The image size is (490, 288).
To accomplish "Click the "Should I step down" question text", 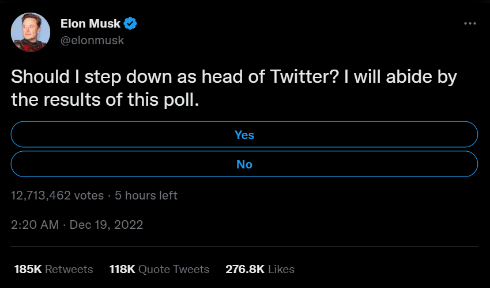I will (87, 77).
